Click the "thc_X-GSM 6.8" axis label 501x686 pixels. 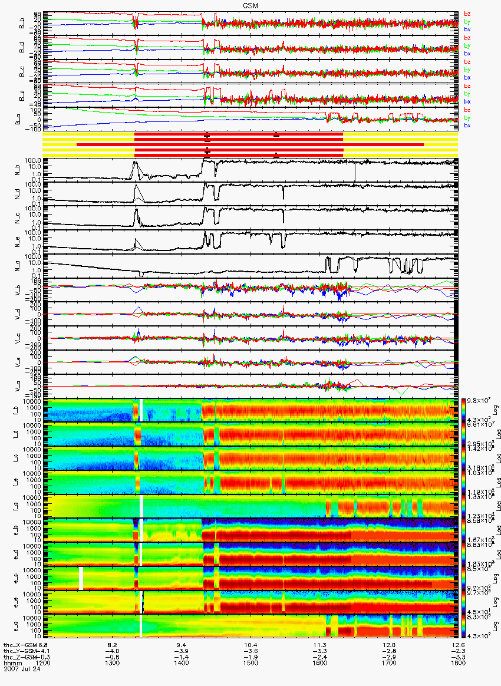[x=25, y=645]
